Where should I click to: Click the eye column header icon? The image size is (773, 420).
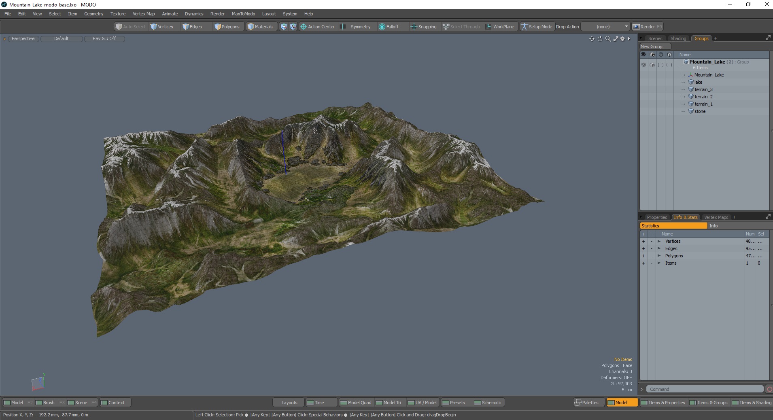643,54
